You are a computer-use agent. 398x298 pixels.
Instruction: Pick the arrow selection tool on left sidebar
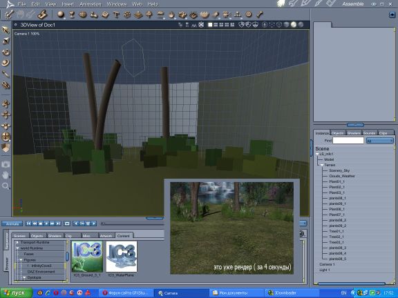click(x=6, y=30)
